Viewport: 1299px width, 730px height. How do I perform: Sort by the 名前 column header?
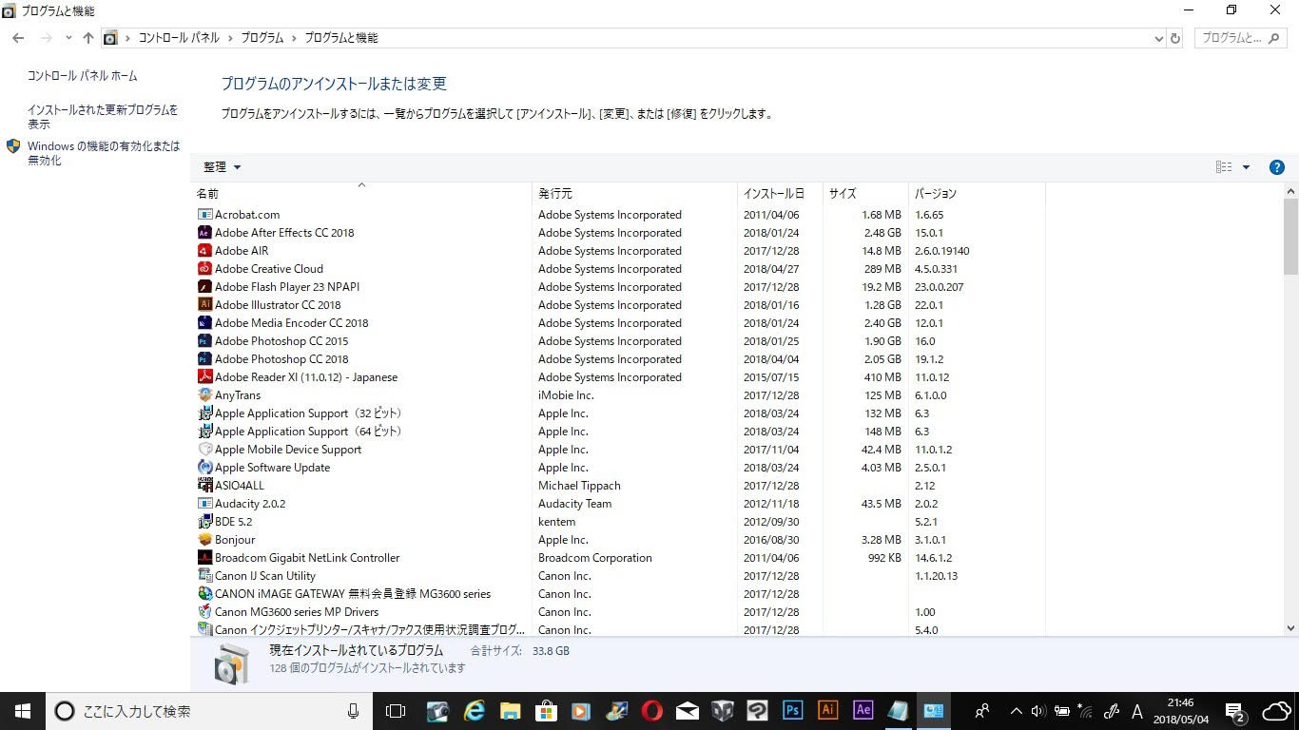(x=361, y=193)
